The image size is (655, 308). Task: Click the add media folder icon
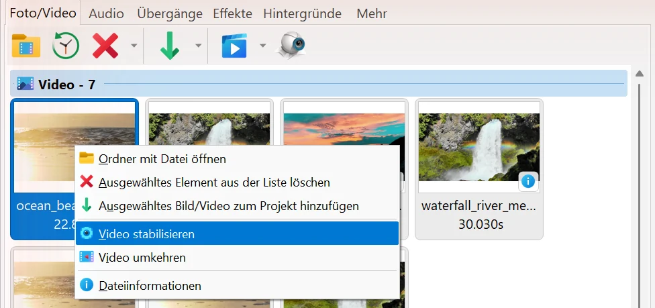26,45
